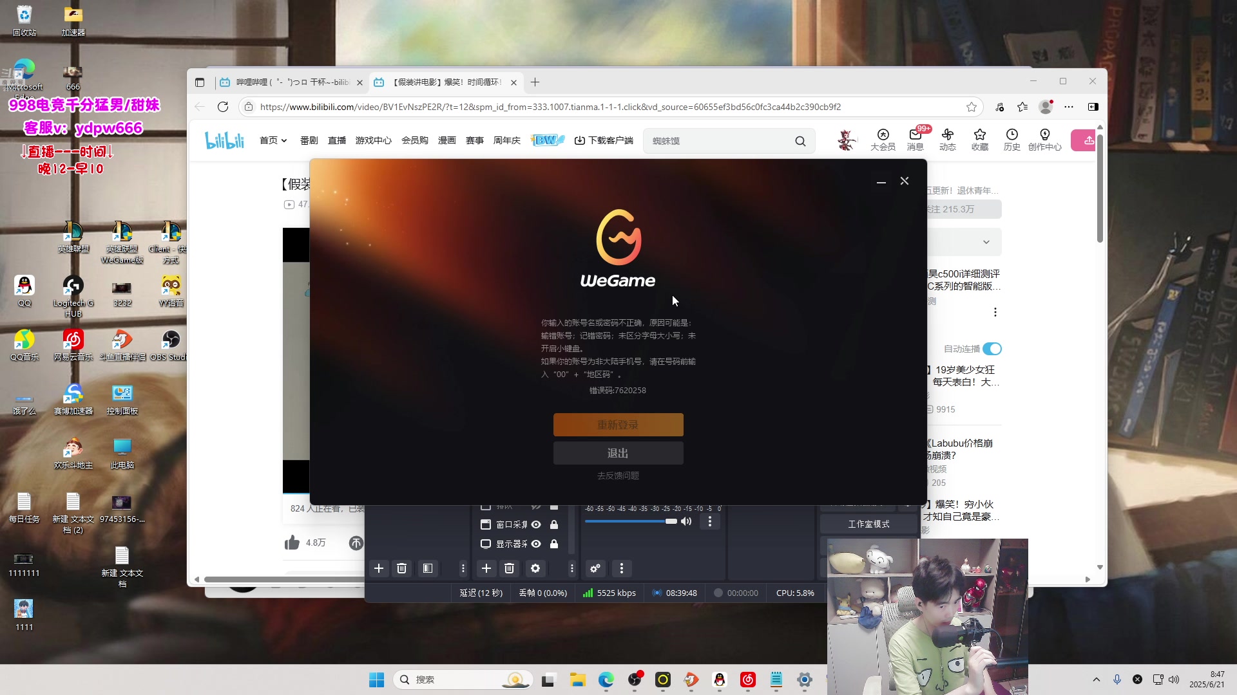Click 工作室模式 button in OBS
The width and height of the screenshot is (1237, 695).
[868, 524]
